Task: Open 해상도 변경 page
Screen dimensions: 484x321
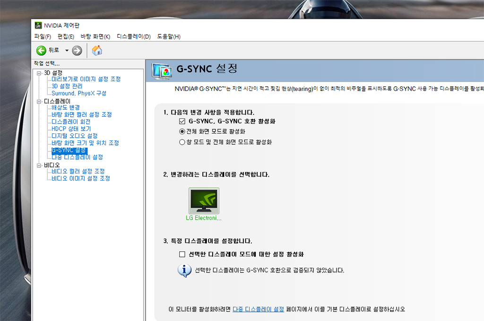Action: tap(65, 107)
